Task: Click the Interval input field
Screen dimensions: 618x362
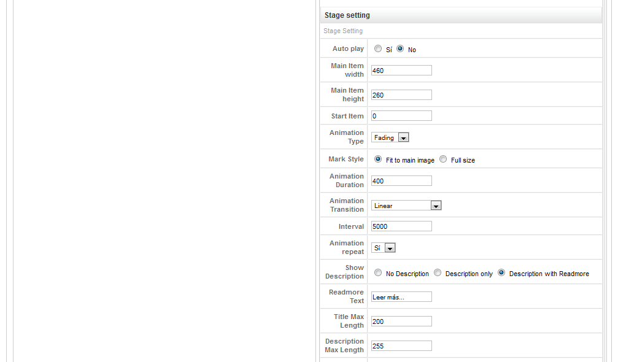Action: point(401,226)
